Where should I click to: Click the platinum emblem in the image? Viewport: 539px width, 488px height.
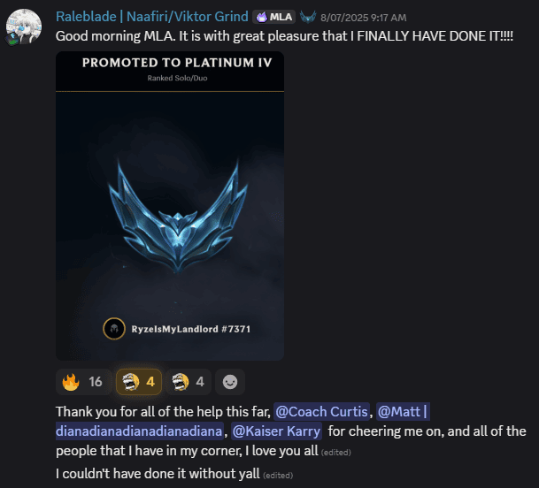[178, 217]
